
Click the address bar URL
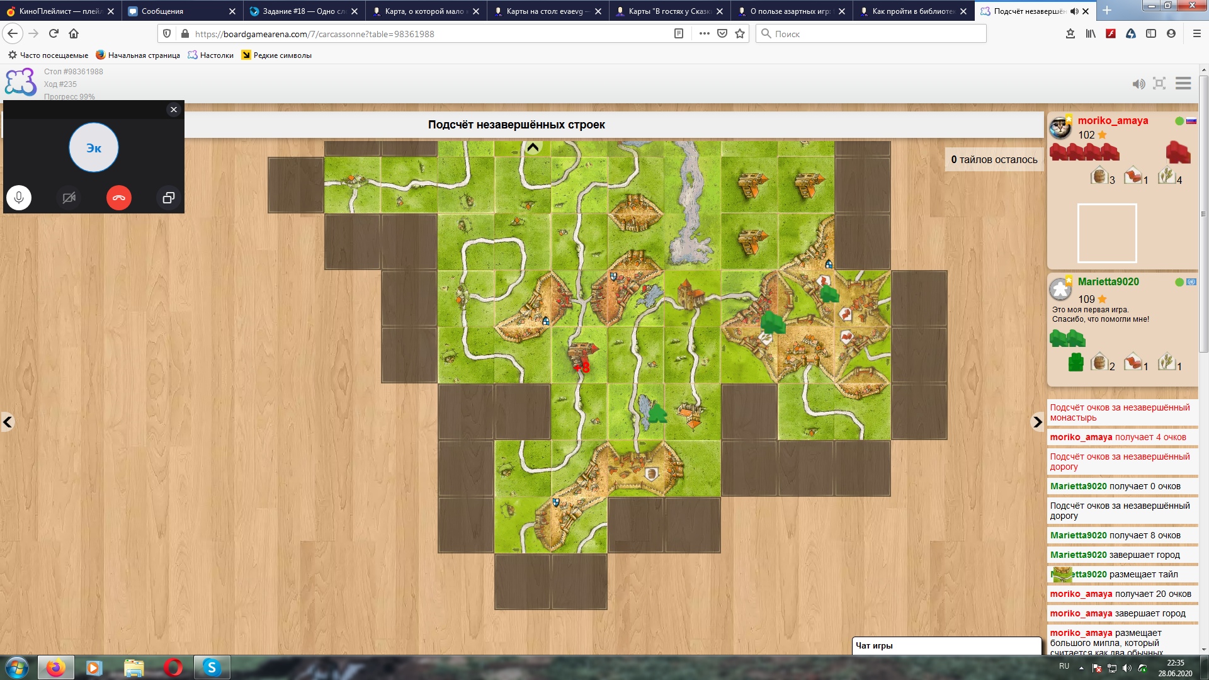(314, 34)
